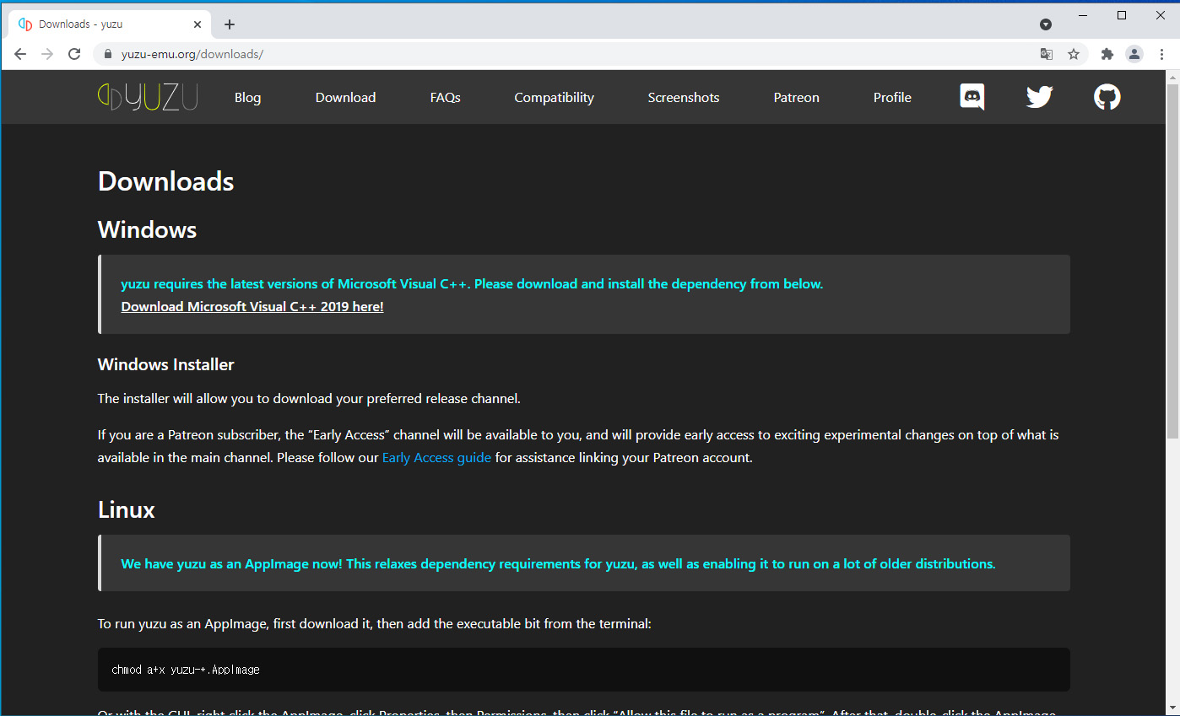Click the yuzu logo in header
Viewport: 1180px width, 716px height.
[148, 97]
